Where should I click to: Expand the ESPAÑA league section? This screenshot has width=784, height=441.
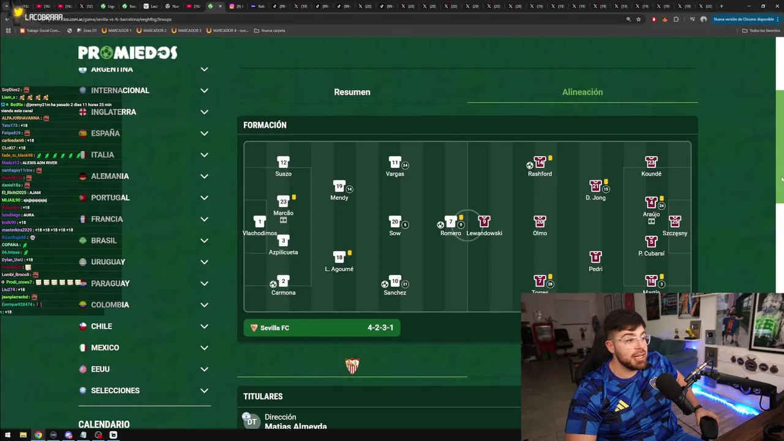coord(204,134)
